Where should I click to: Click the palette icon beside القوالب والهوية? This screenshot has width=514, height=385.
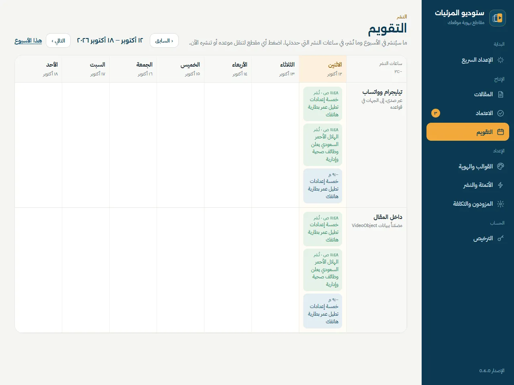point(500,166)
